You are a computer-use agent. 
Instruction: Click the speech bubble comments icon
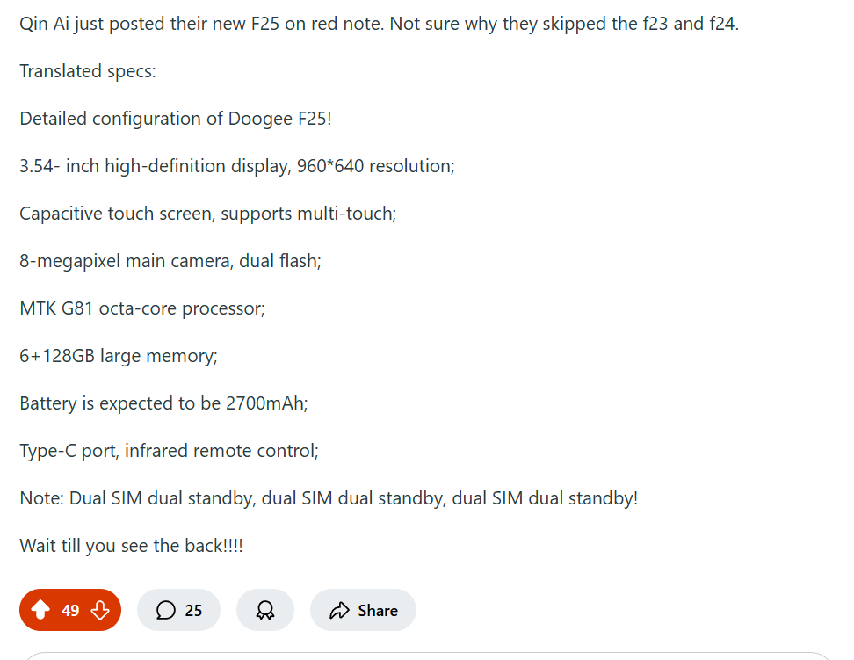pyautogui.click(x=165, y=610)
